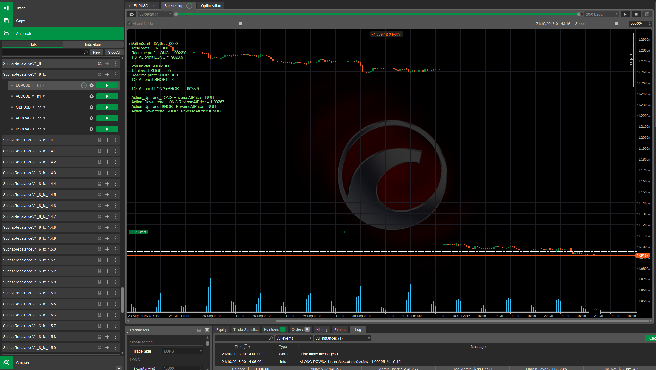Click the Stop All button
This screenshot has width=656, height=370.
114,52
